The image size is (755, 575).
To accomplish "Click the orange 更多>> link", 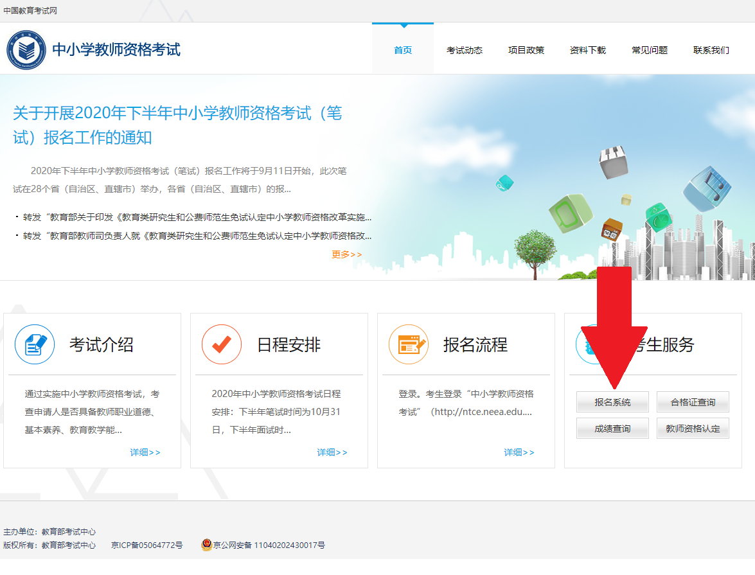I will 347,254.
